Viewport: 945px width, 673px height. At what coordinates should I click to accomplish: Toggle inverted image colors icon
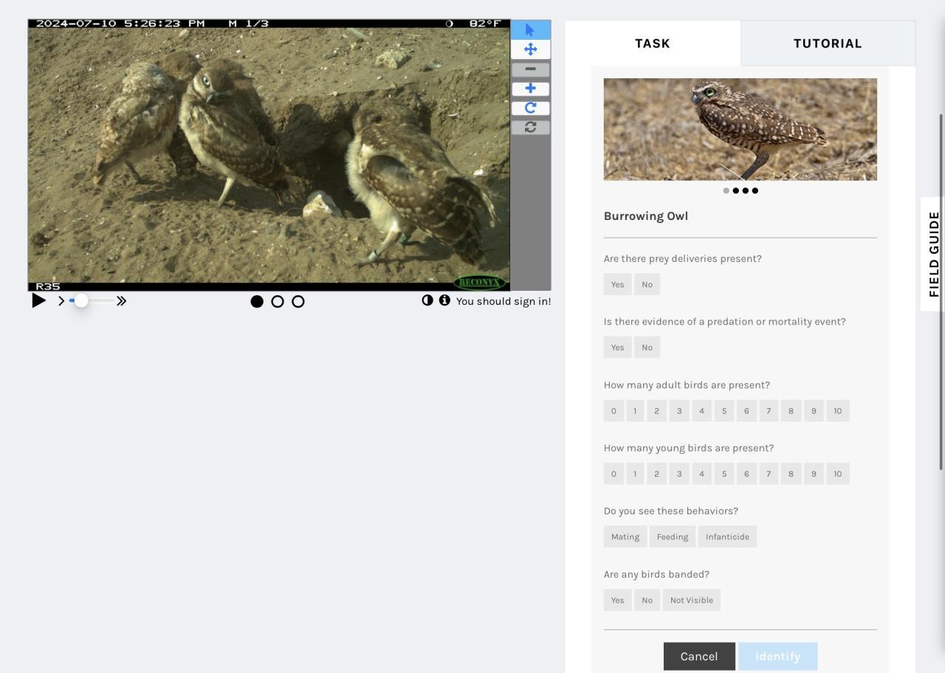coord(427,300)
